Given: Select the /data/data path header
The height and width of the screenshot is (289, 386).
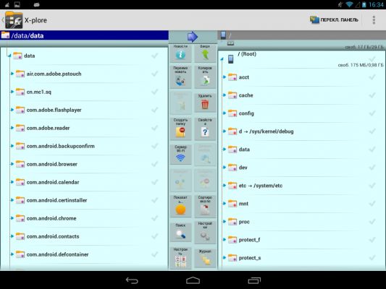Looking at the screenshot, I should tap(84, 35).
